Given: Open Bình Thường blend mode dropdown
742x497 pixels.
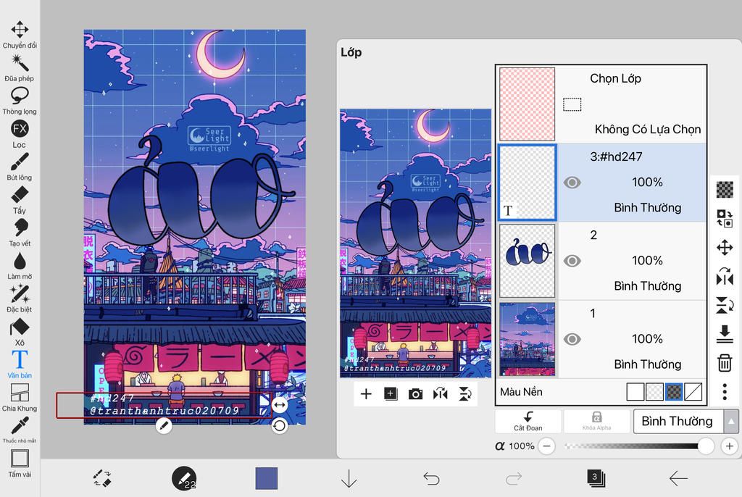Looking at the screenshot, I should 678,421.
